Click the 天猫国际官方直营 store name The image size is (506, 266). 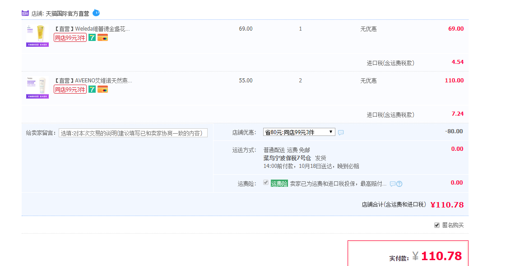coord(67,14)
